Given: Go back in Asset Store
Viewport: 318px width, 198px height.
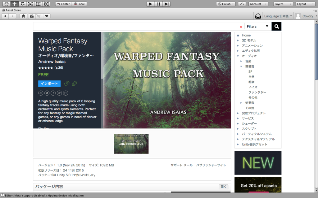Looking at the screenshot, I should click(x=5, y=16).
